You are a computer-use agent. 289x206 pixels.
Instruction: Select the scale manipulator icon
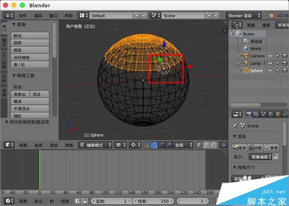pos(169,145)
